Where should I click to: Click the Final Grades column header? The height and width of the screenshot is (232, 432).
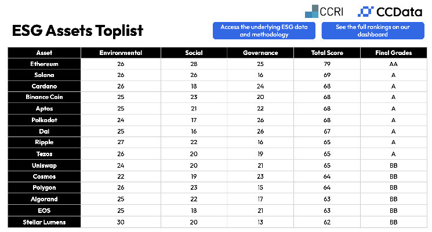click(x=393, y=53)
